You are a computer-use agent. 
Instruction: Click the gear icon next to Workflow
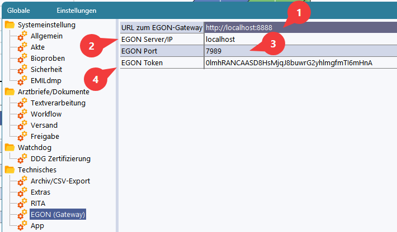coord(22,114)
